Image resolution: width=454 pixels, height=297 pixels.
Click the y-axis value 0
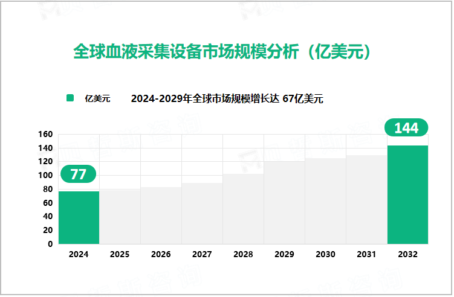coord(50,244)
